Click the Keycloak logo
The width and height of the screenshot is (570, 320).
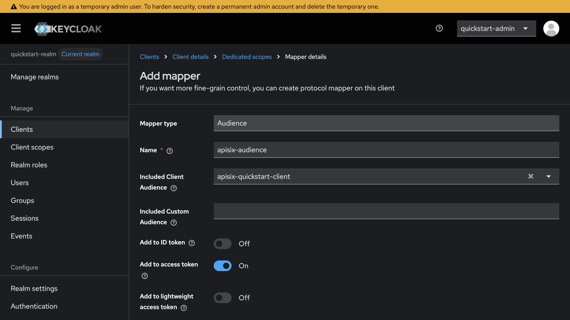click(x=68, y=29)
